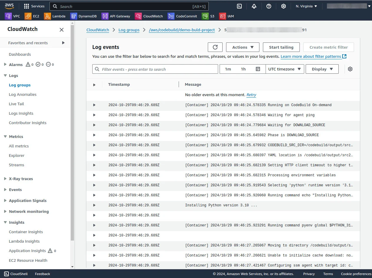Open the Services grid menu
This screenshot has height=278, width=372.
click(x=34, y=6)
